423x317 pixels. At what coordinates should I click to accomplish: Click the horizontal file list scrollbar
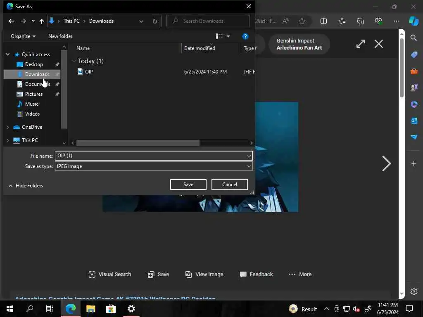(x=138, y=143)
